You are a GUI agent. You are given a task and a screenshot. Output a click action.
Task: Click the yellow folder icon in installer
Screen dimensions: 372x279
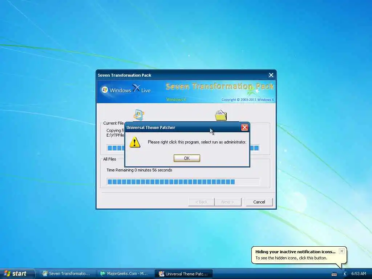pyautogui.click(x=221, y=116)
